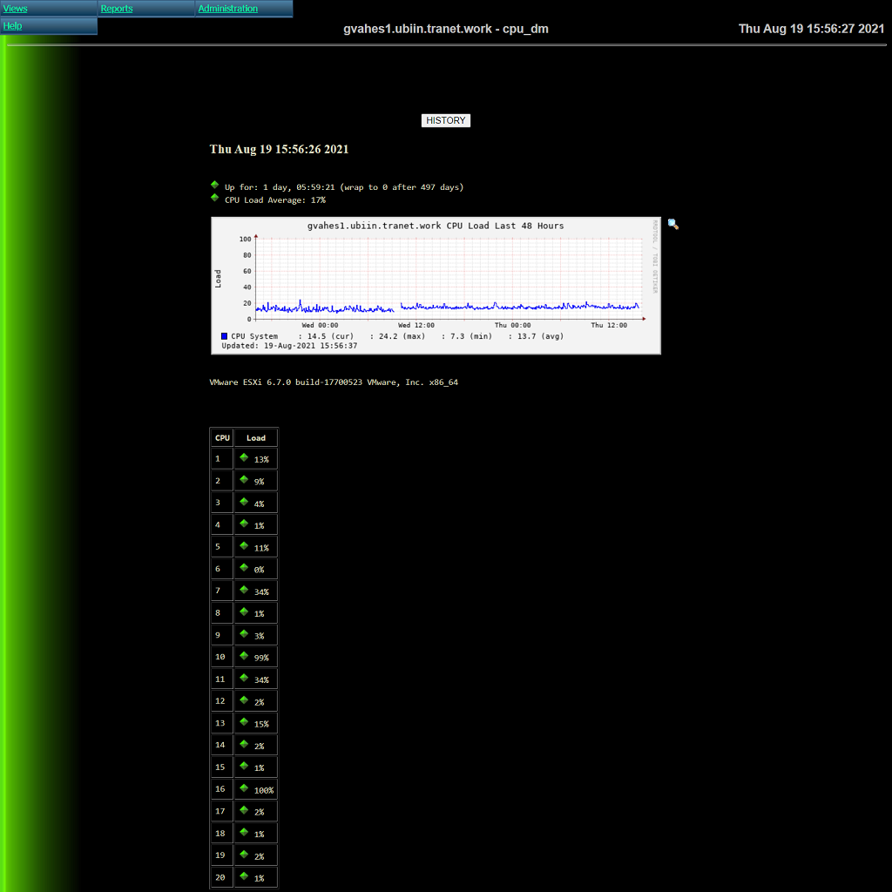Viewport: 892px width, 892px height.
Task: Expand the Administration menu
Action: tap(227, 9)
